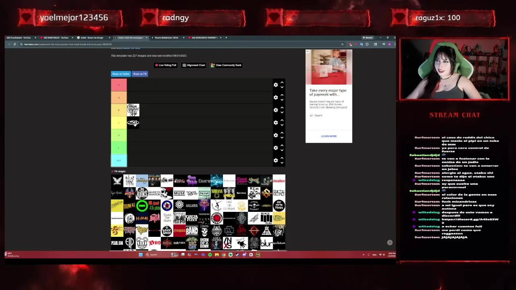Select the Cage the Elephant logo
This screenshot has height=290, width=516.
point(229,205)
